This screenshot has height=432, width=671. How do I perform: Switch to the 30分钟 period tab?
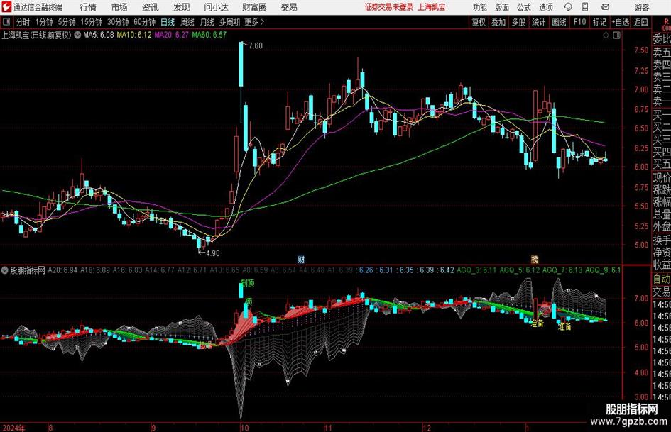(118, 22)
